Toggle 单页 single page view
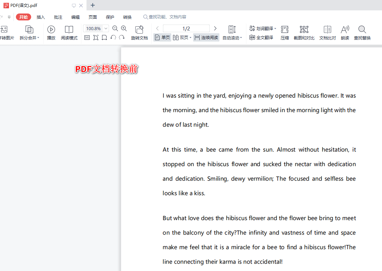The image size is (382, 271). (162, 37)
